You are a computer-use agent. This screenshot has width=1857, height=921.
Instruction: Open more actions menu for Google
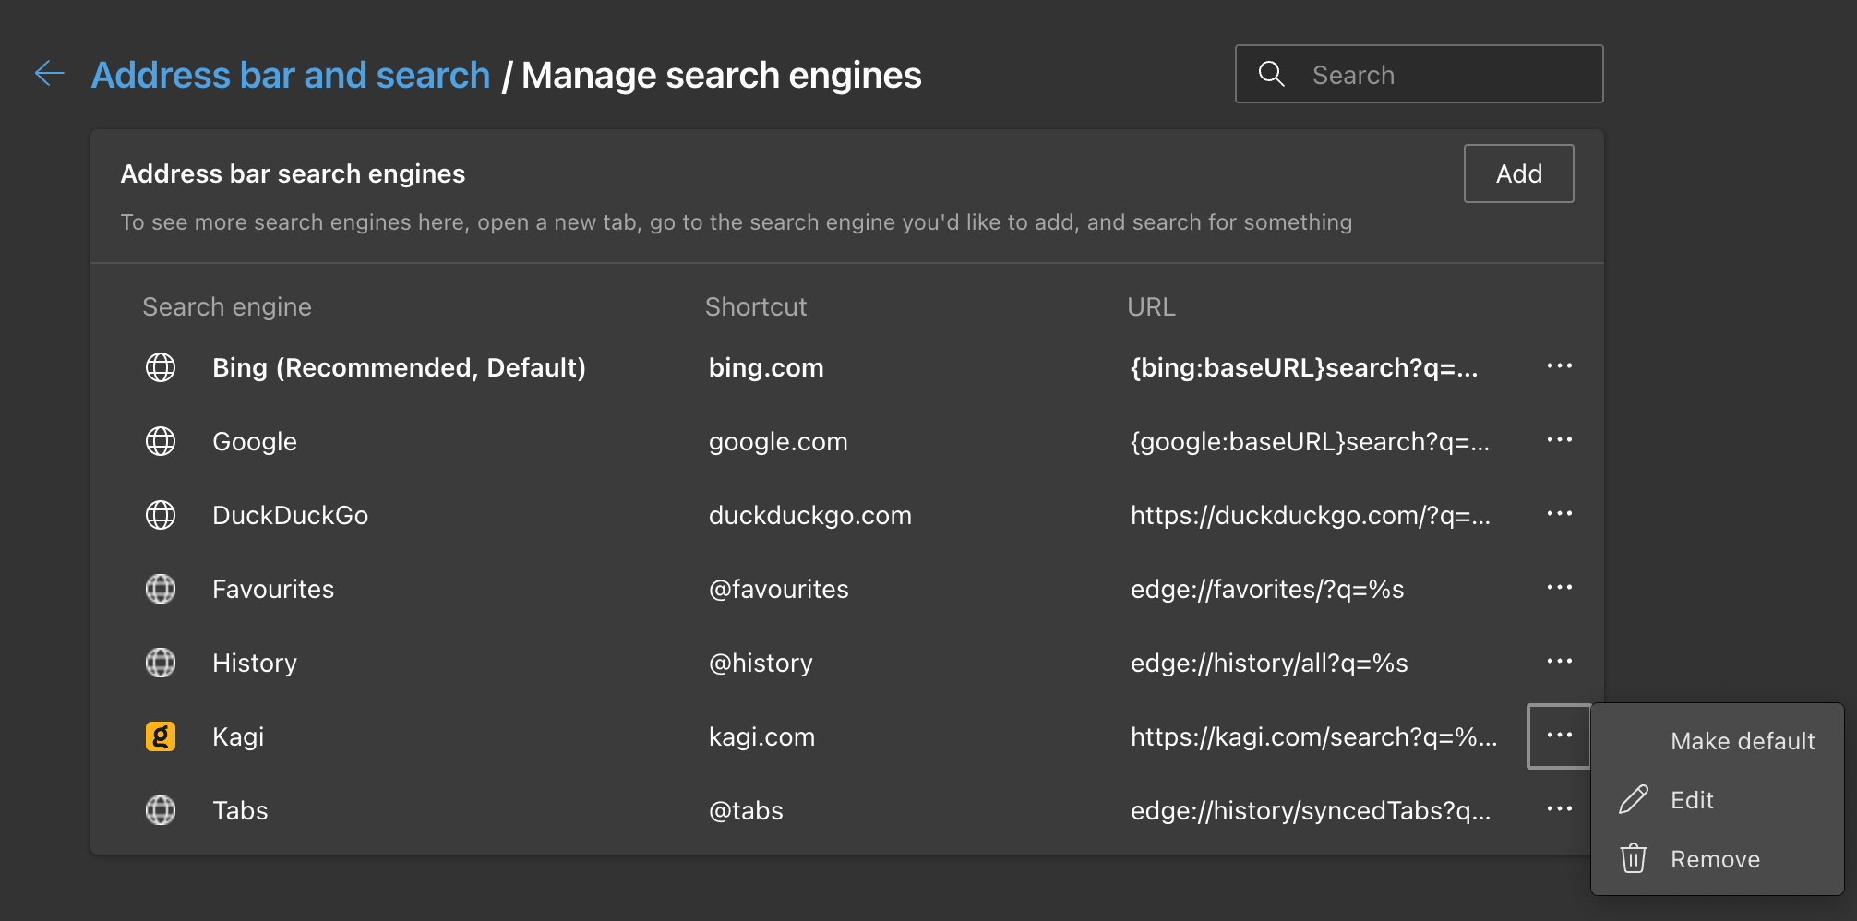[1559, 440]
